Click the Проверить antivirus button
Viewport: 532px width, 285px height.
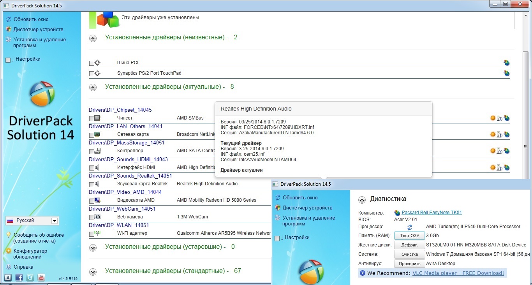409,264
